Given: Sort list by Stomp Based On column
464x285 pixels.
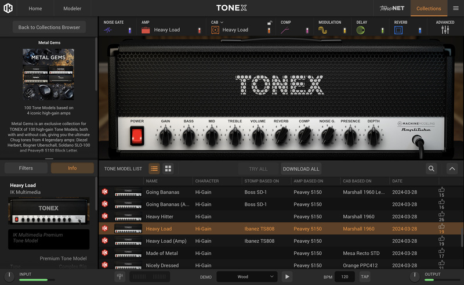Looking at the screenshot, I should pos(262,181).
